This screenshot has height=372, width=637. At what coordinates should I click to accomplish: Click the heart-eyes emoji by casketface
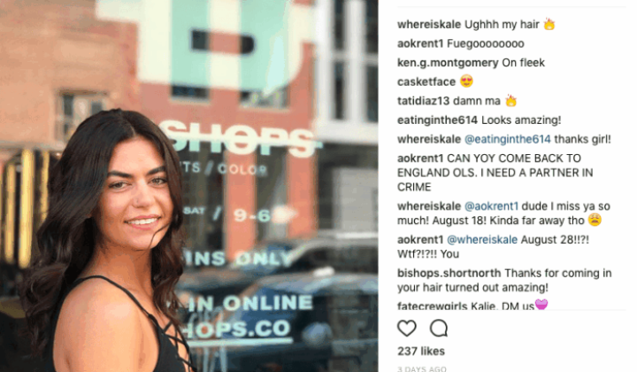(x=466, y=81)
